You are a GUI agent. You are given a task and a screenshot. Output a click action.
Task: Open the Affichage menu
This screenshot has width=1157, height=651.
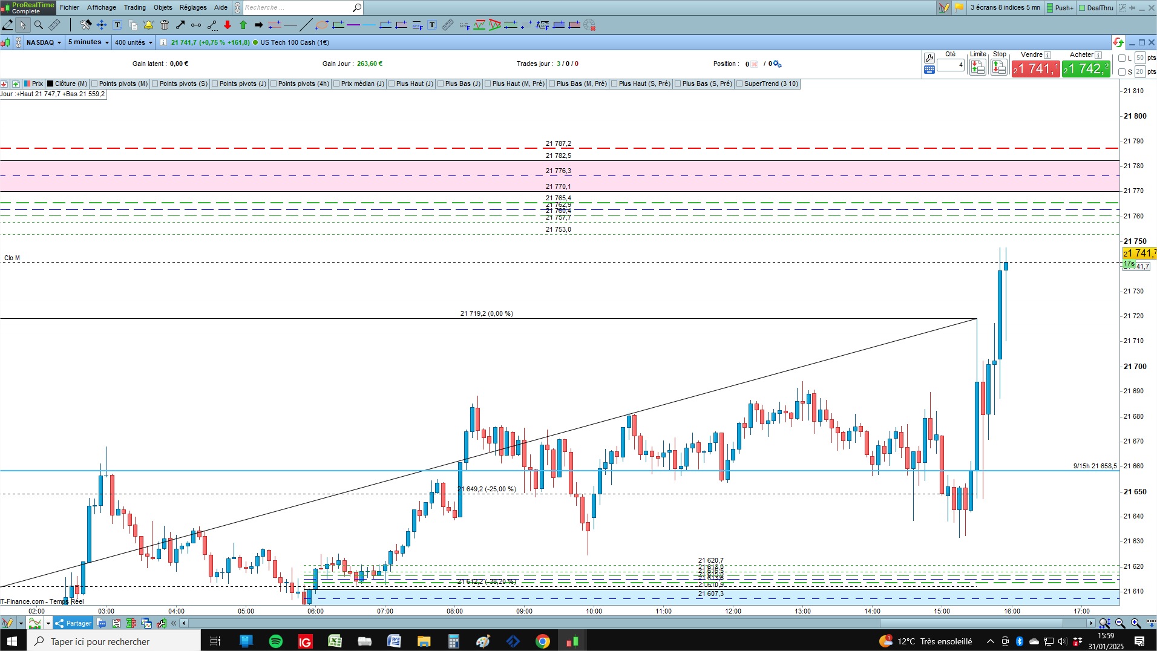pyautogui.click(x=102, y=7)
